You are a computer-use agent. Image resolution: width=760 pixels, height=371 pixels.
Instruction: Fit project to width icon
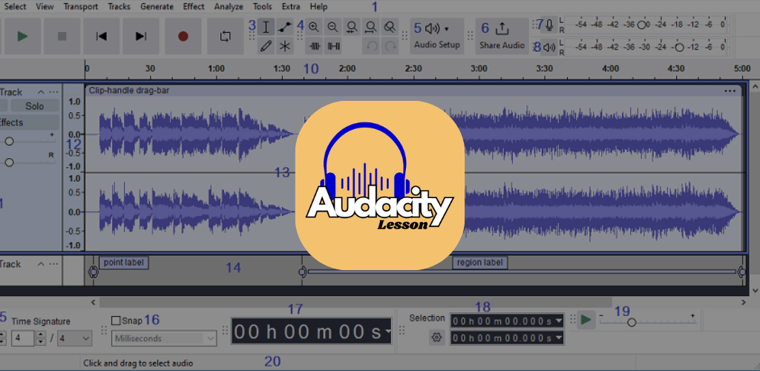tap(371, 27)
